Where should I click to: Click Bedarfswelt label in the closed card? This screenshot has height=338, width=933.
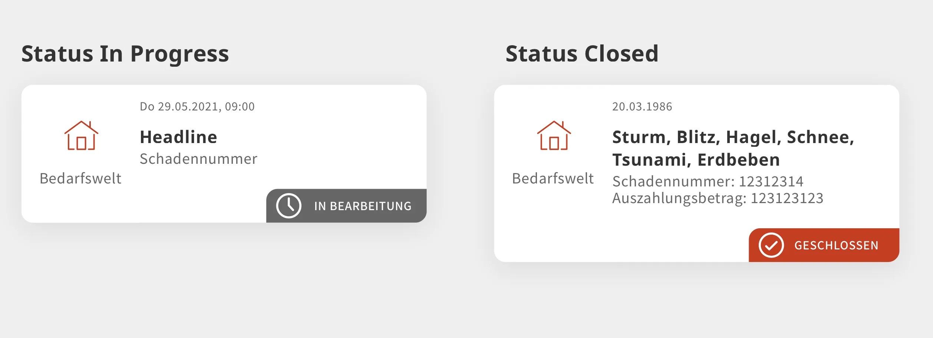pyautogui.click(x=553, y=179)
